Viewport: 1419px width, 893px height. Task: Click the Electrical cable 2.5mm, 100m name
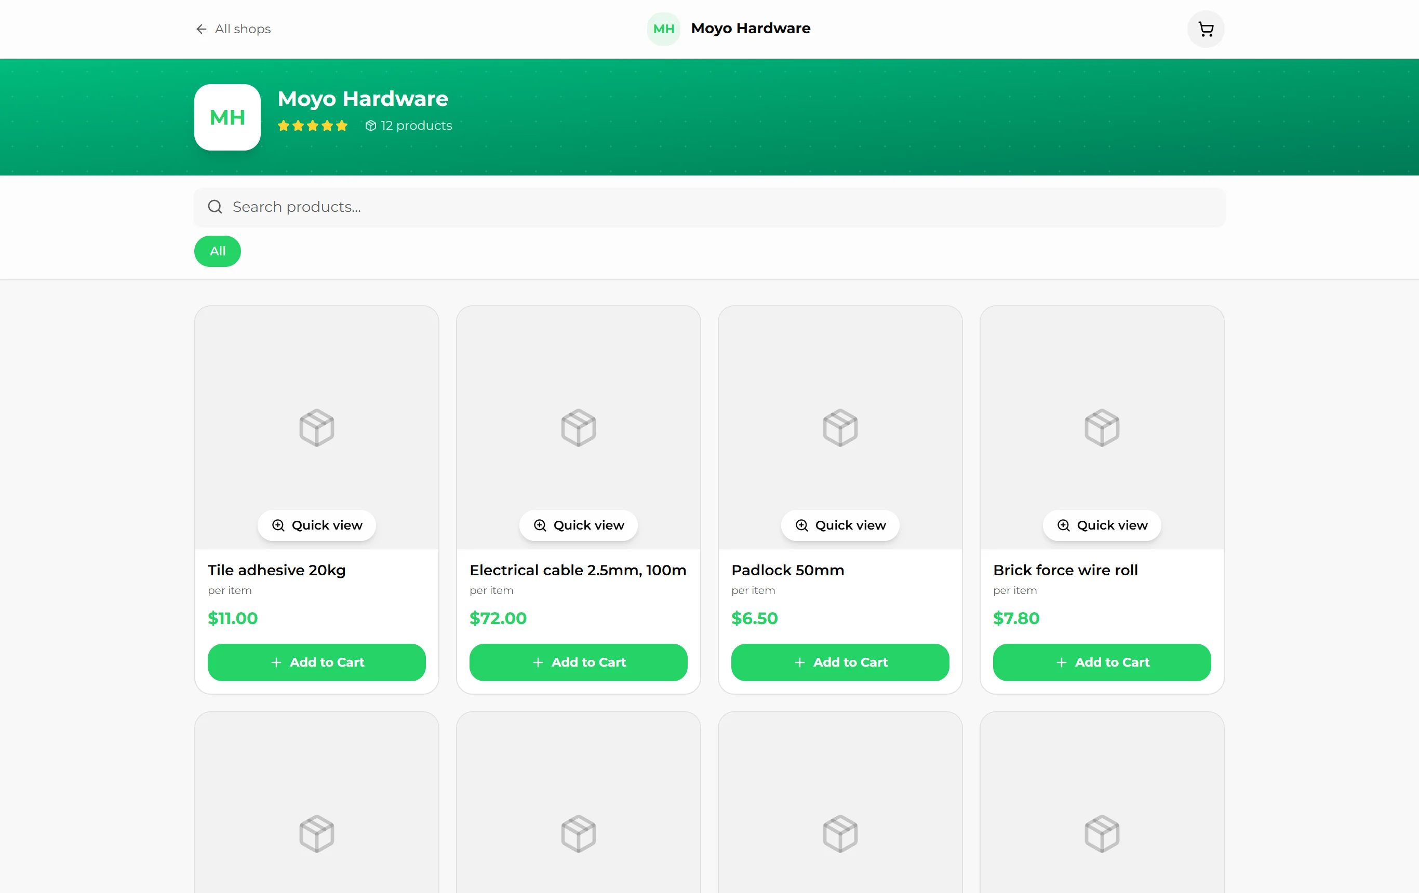coord(578,570)
